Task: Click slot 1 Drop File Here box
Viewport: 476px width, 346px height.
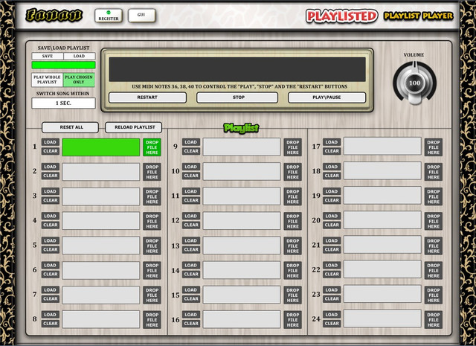Action: 152,147
